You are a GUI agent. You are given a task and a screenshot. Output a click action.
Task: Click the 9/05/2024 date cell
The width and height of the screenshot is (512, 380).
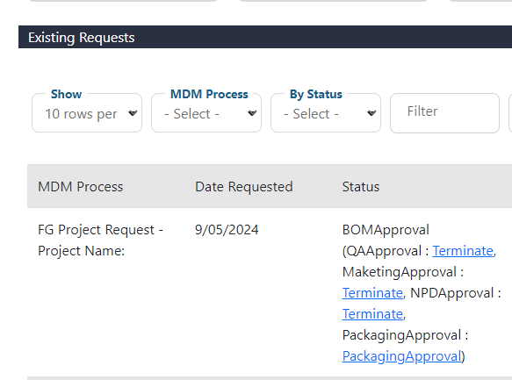(x=227, y=230)
